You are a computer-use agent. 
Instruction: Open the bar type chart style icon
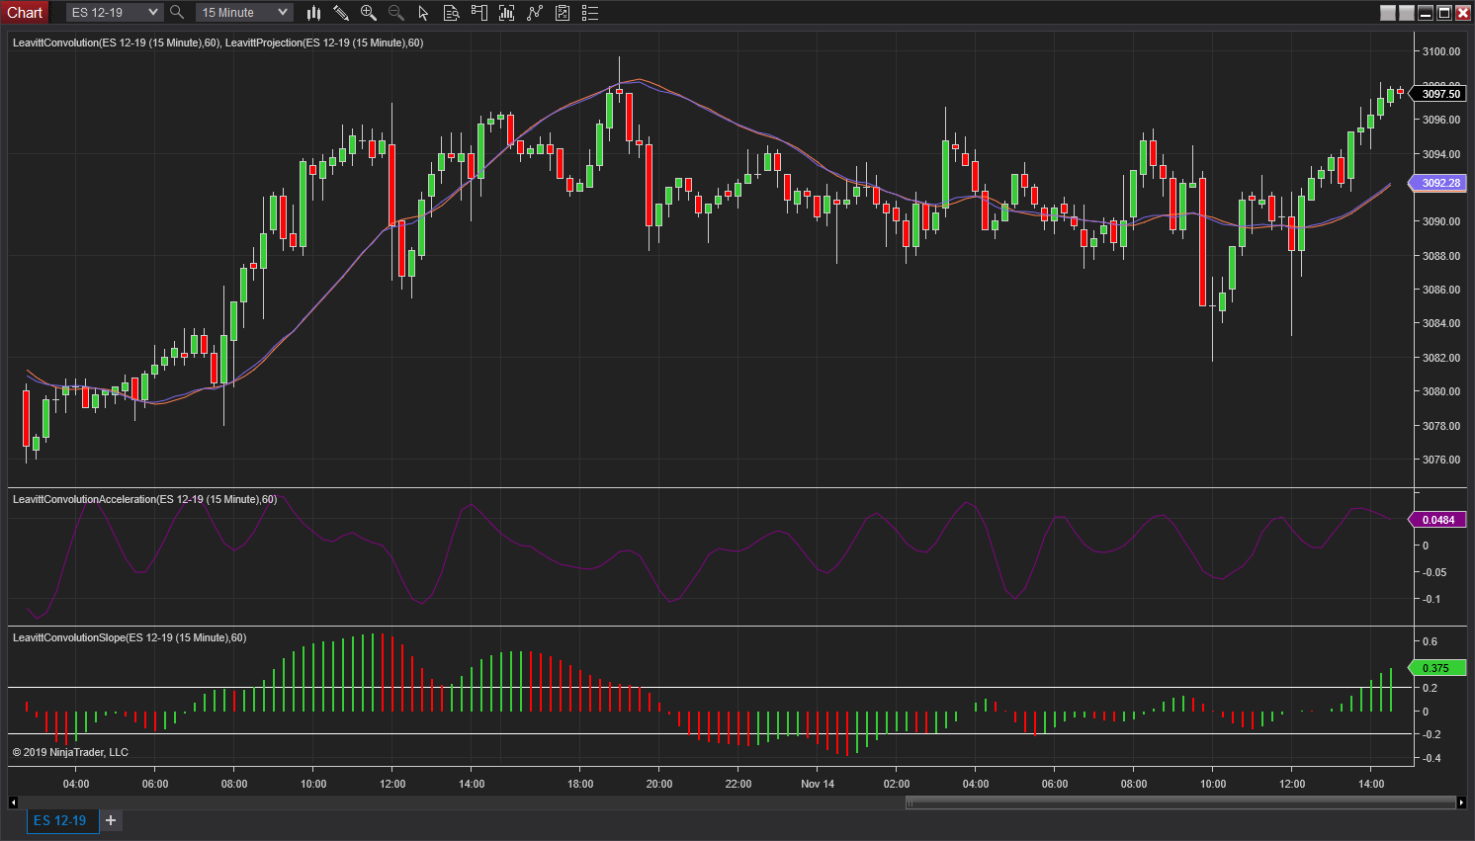(313, 12)
